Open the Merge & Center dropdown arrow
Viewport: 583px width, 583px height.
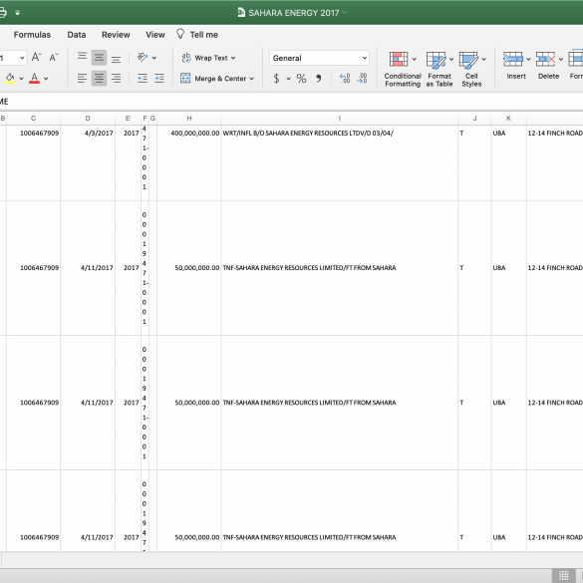point(252,79)
